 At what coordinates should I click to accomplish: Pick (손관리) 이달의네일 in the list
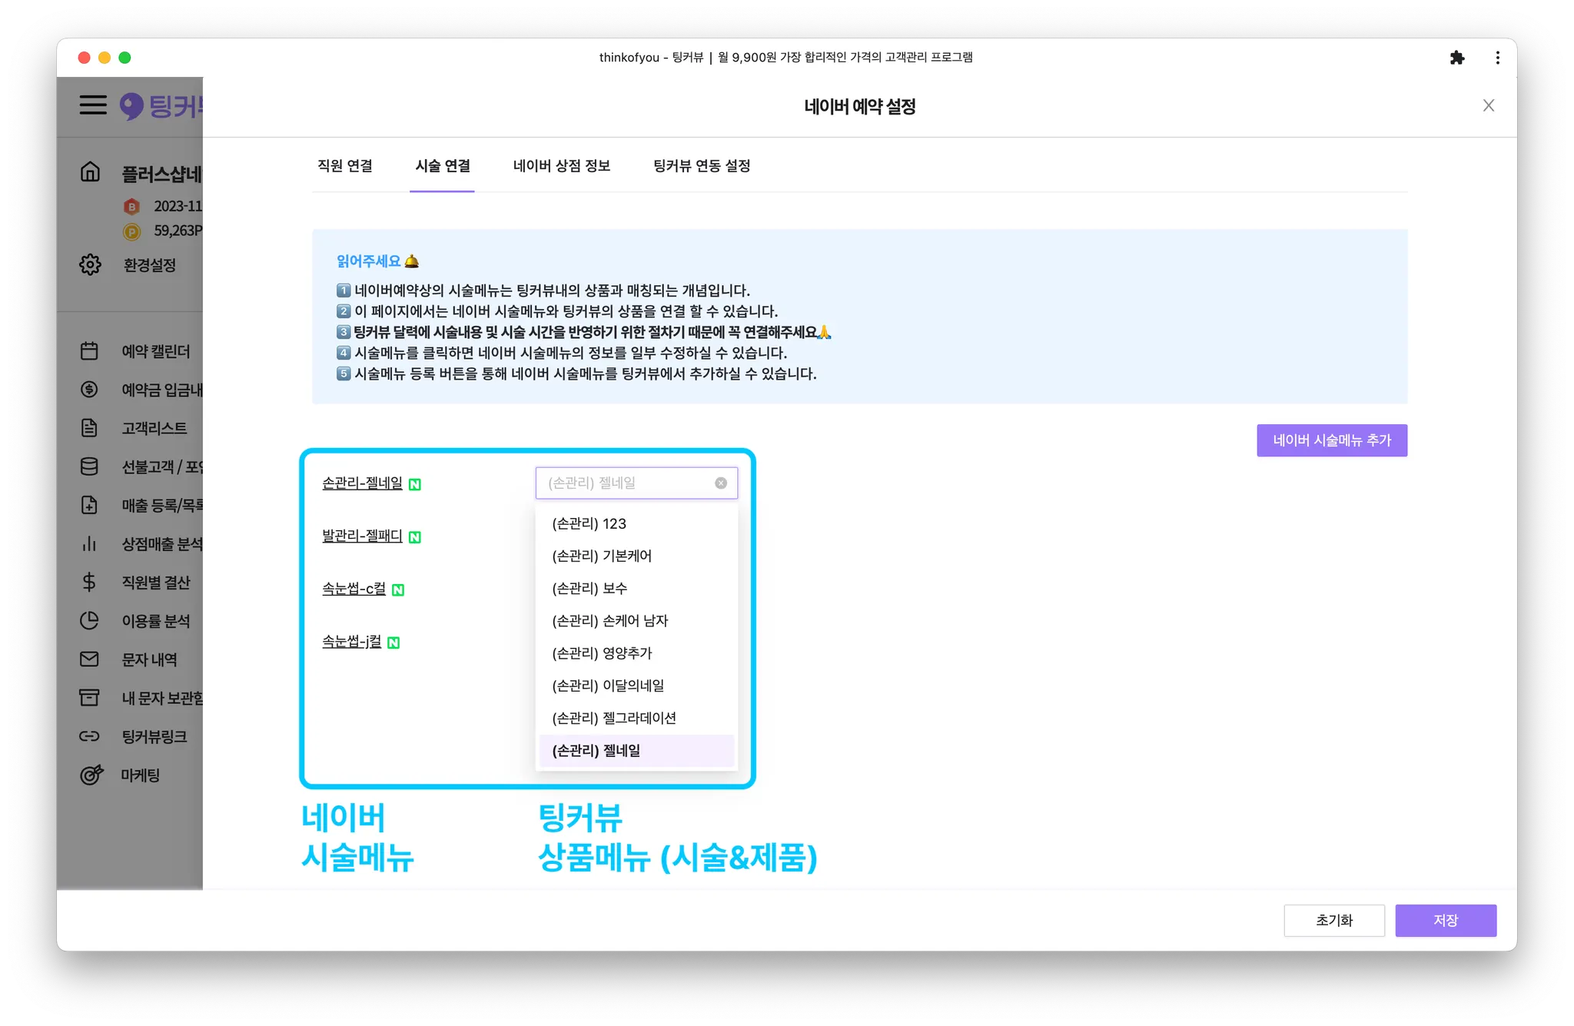(x=607, y=686)
